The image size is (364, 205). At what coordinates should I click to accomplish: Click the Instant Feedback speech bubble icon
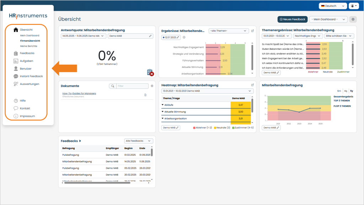coord(16,76)
